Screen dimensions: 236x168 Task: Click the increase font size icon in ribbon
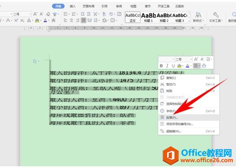35,14
